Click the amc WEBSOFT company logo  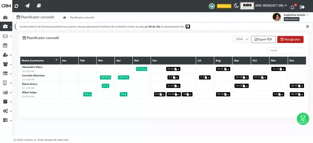(x=247, y=6)
